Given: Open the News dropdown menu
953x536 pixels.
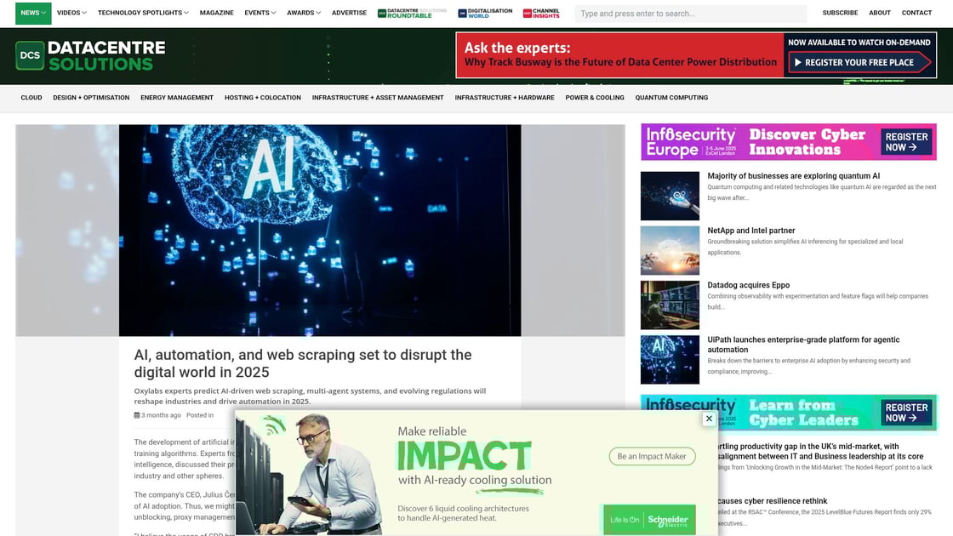Looking at the screenshot, I should [x=33, y=13].
